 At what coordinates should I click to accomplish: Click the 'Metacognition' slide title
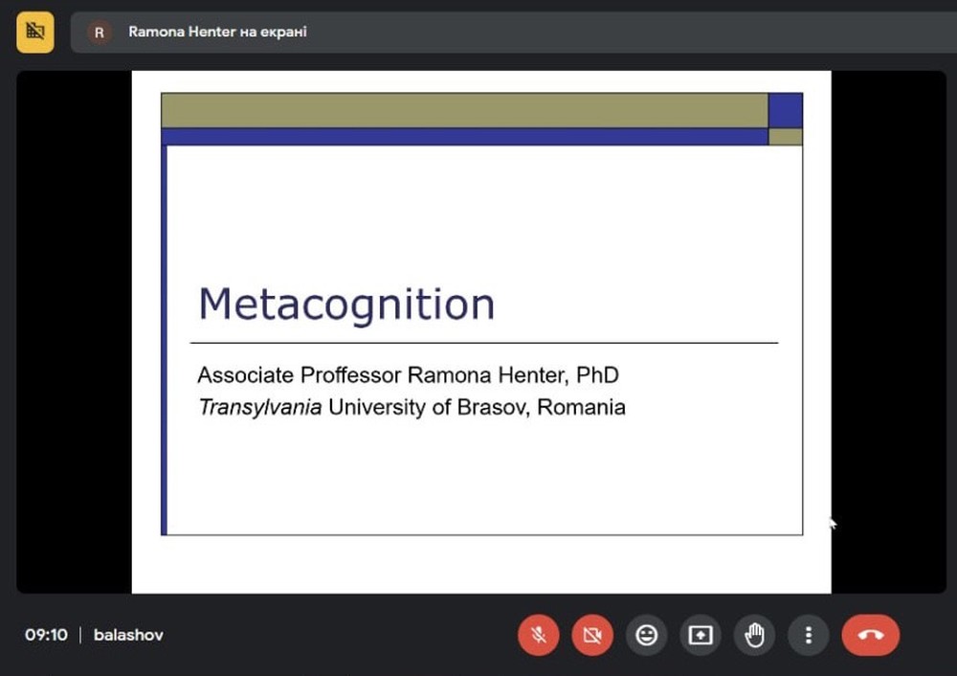pos(346,304)
